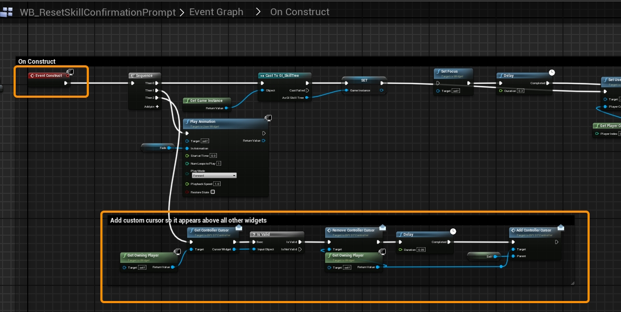The height and width of the screenshot is (312, 621).
Task: Click the envelope icon on Get Controller Cursor
Action: pyautogui.click(x=239, y=227)
